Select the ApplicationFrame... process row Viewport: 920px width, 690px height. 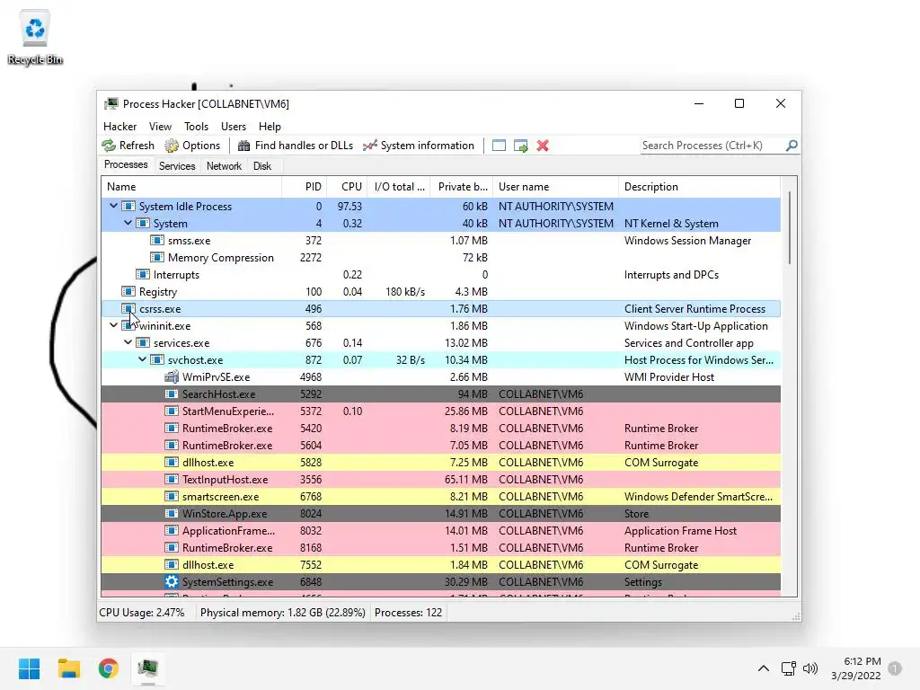coord(440,530)
